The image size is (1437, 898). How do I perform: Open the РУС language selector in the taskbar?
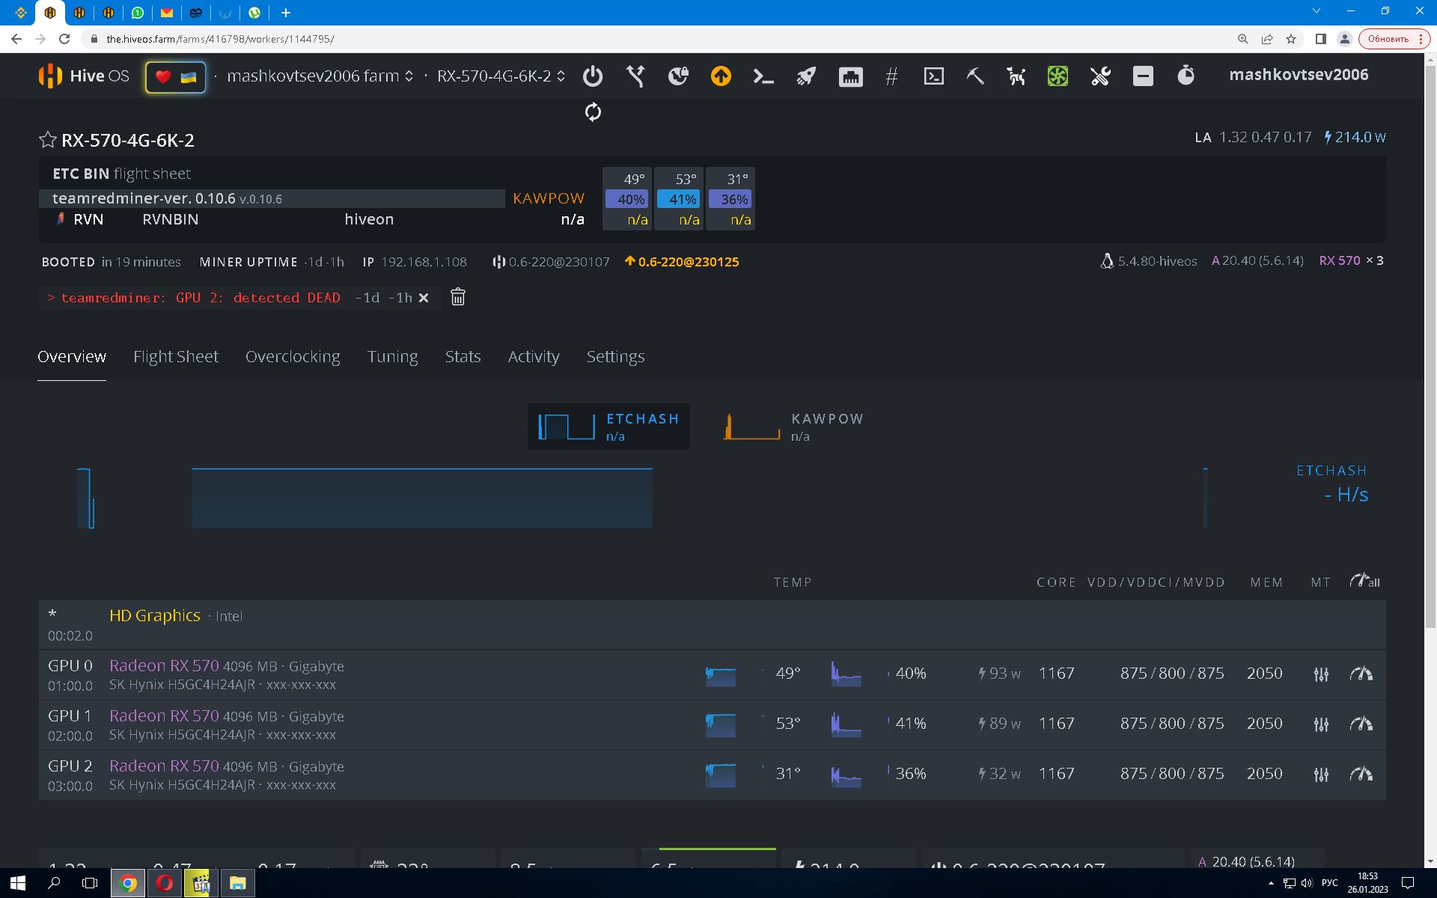click(x=1331, y=883)
